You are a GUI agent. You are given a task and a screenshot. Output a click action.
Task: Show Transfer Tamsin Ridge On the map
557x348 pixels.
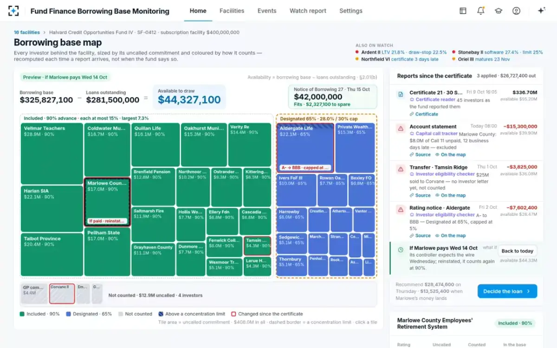pos(450,195)
